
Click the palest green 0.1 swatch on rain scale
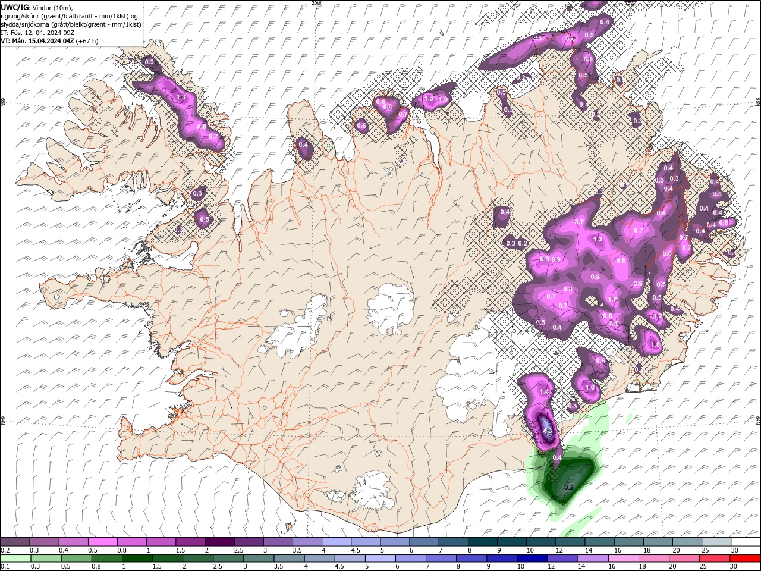(15, 559)
